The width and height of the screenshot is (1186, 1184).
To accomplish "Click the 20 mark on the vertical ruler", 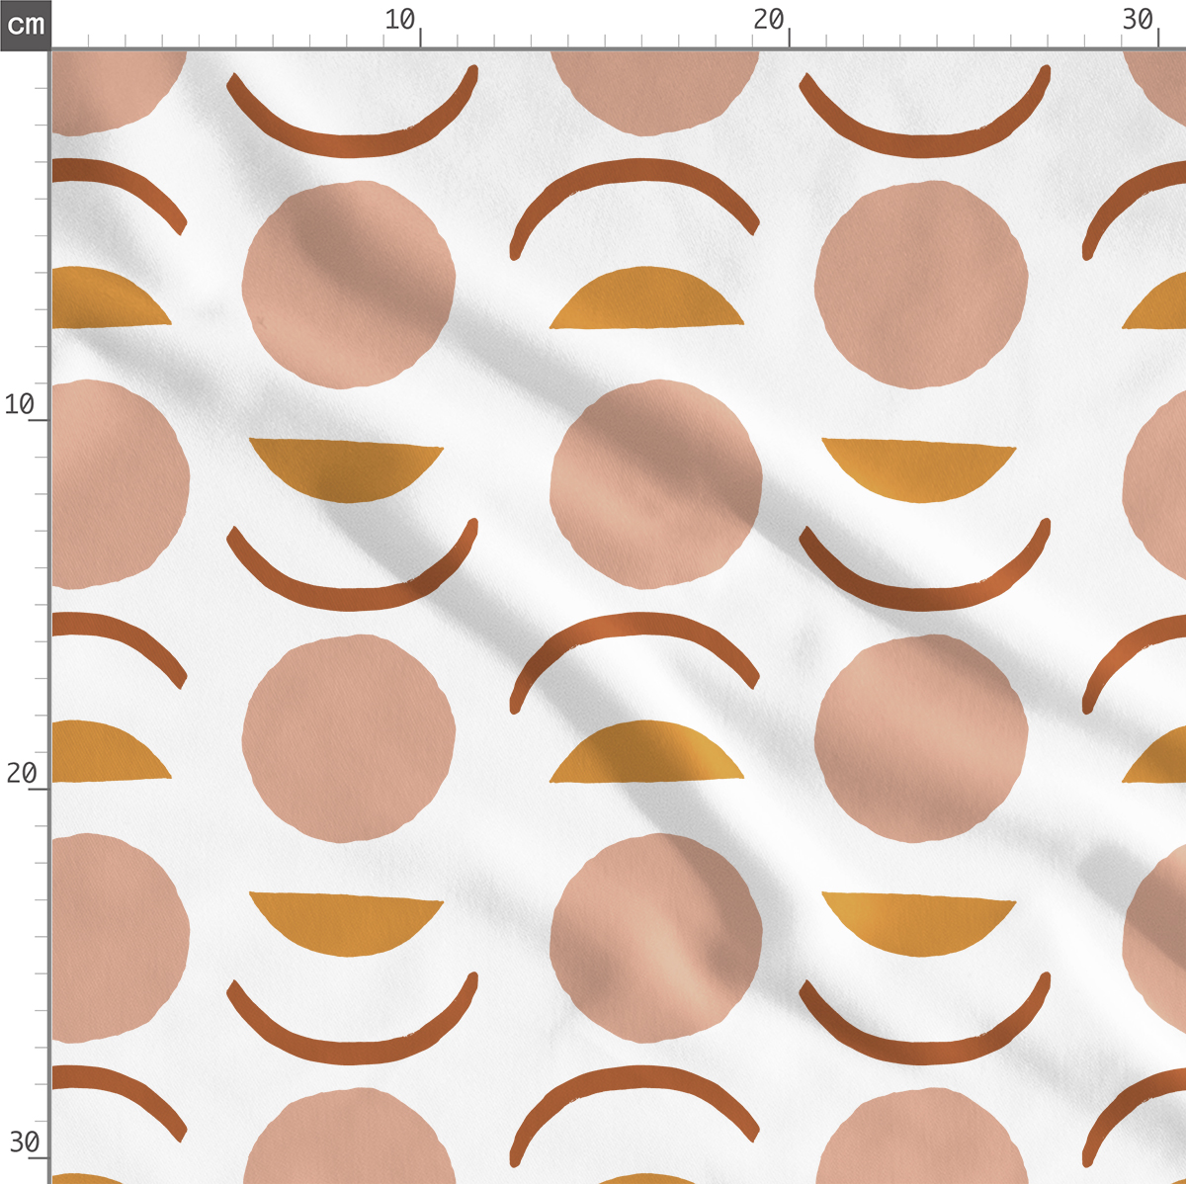I will point(22,773).
